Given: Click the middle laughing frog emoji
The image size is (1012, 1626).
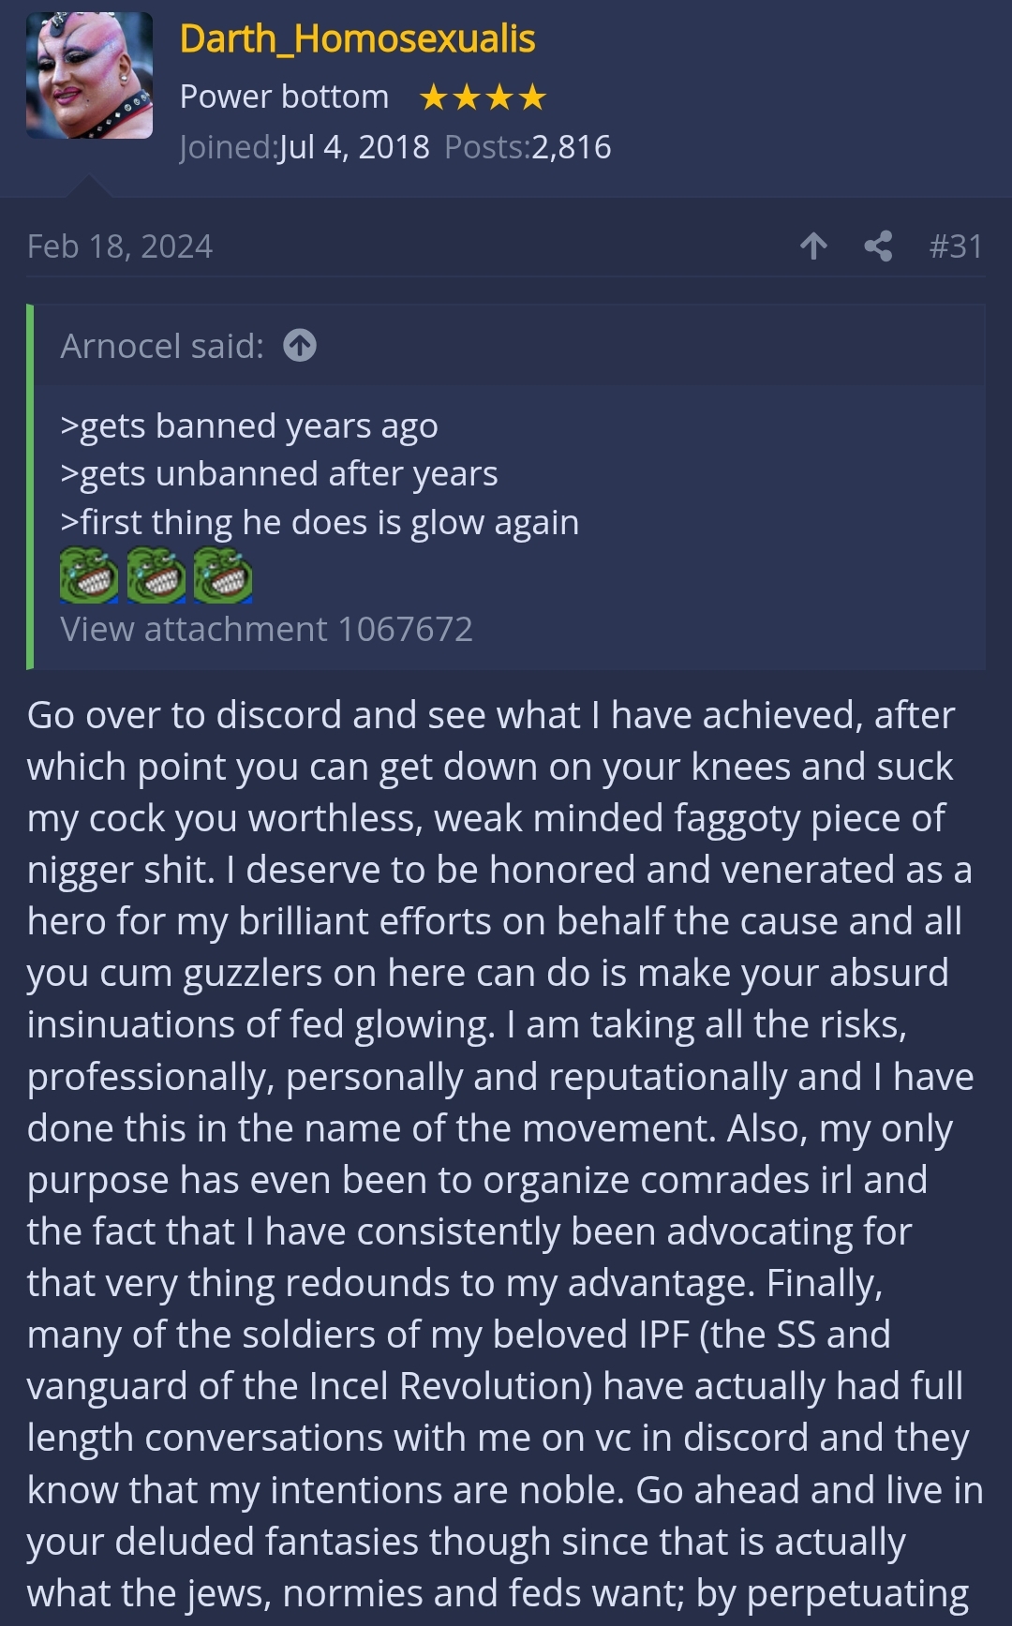Looking at the screenshot, I should [x=156, y=575].
